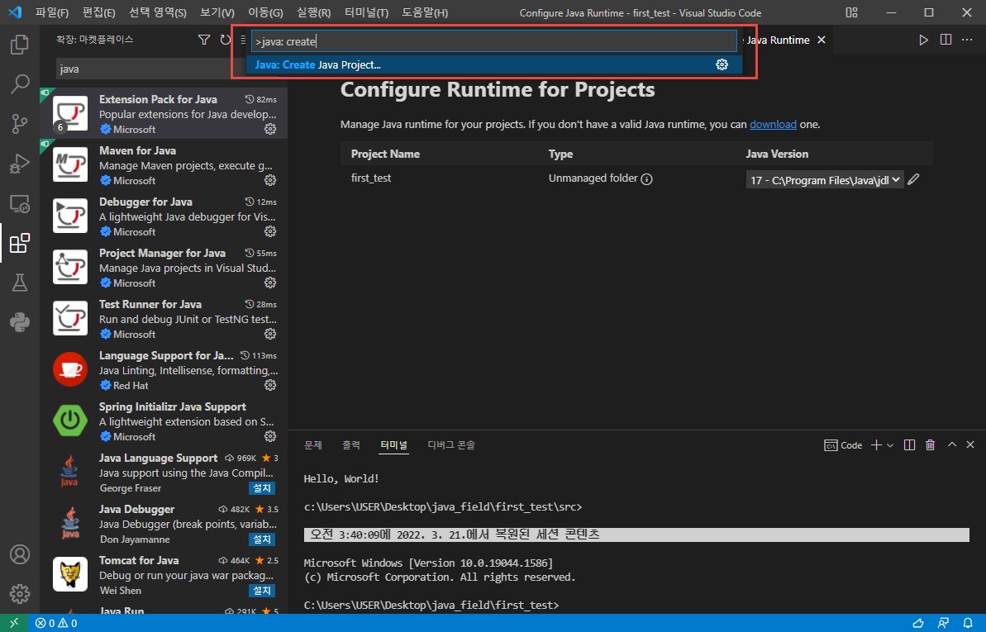Open notifications bell in status bar
This screenshot has height=632, width=986.
click(x=968, y=623)
